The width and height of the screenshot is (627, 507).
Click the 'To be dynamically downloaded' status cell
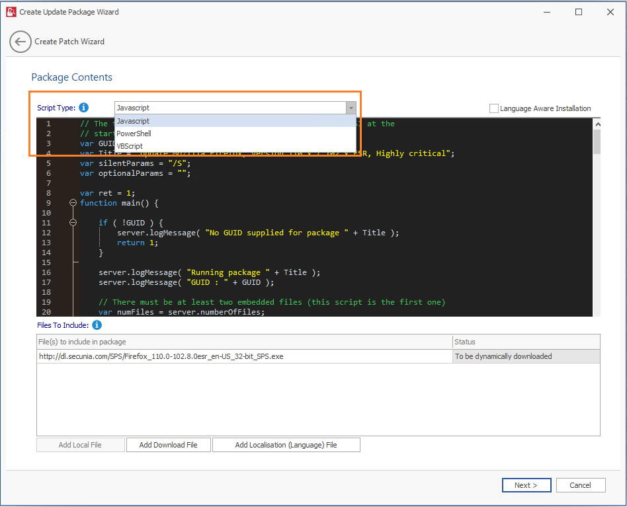pyautogui.click(x=526, y=356)
